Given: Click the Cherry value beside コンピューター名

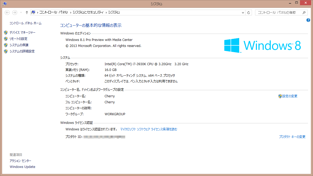Looking at the screenshot, I should click(x=110, y=96).
